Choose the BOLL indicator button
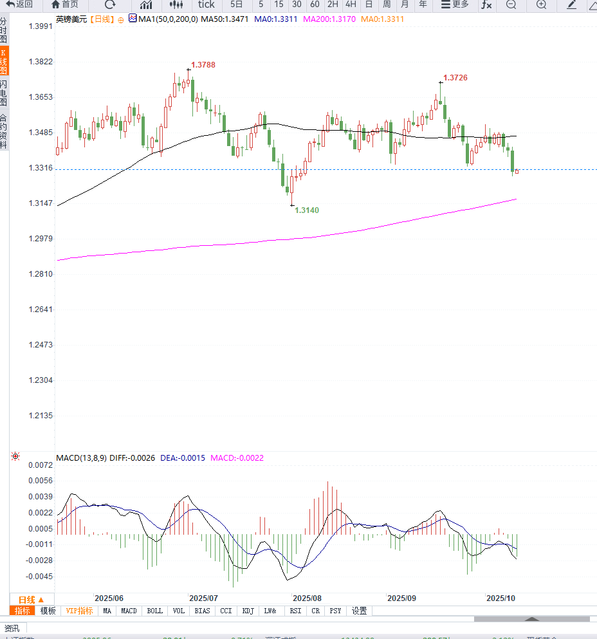597x639 pixels. point(155,611)
